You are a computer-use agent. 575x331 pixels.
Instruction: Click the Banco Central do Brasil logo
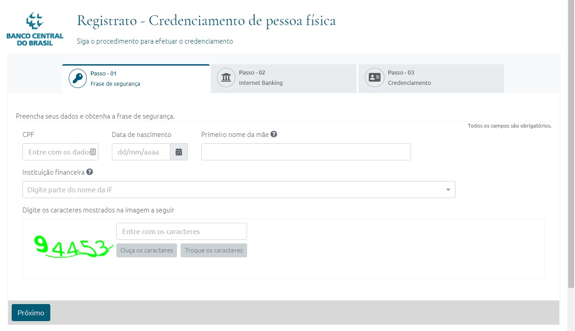[x=35, y=29]
